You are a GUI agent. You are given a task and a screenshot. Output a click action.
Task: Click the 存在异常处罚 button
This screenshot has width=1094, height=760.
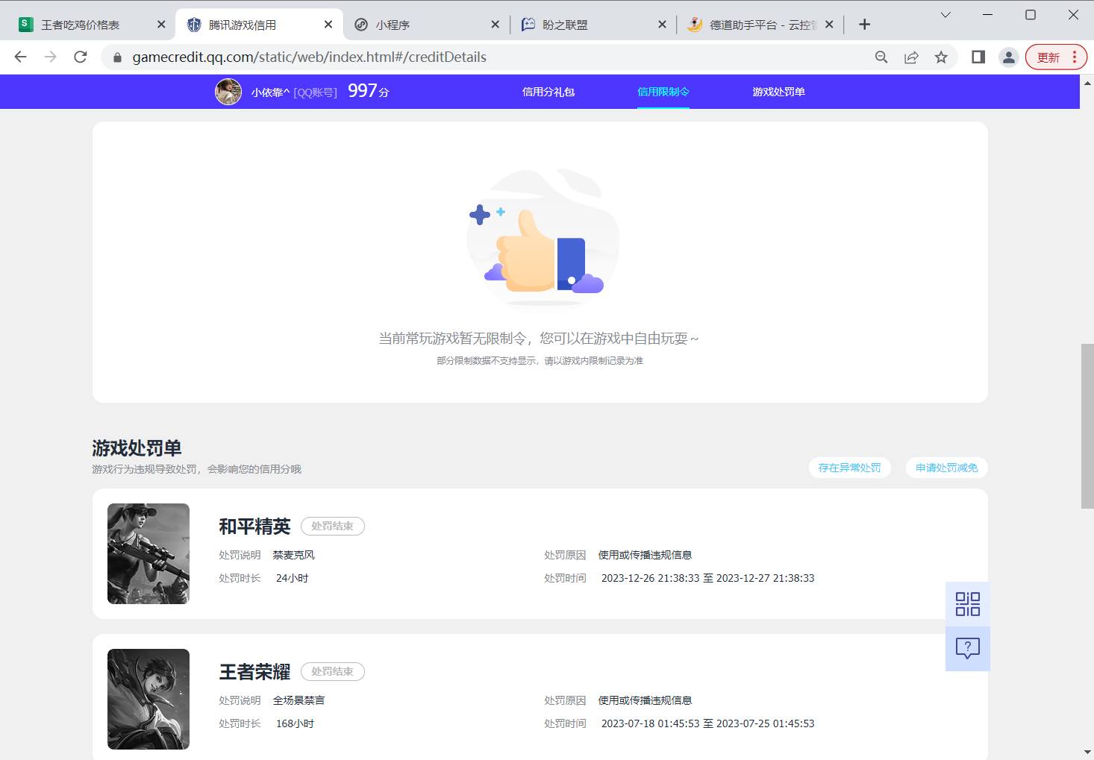point(849,468)
